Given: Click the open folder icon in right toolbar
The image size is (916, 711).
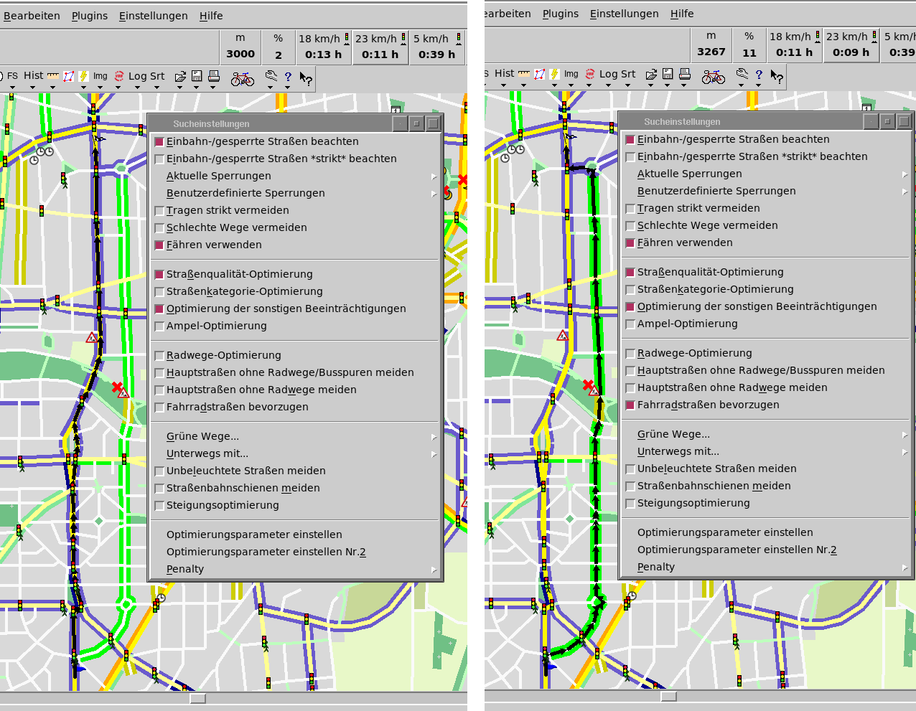Looking at the screenshot, I should (651, 74).
